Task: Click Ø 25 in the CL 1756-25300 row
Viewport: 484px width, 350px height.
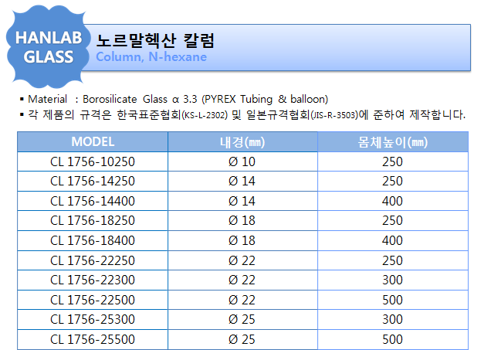Action: 242,319
